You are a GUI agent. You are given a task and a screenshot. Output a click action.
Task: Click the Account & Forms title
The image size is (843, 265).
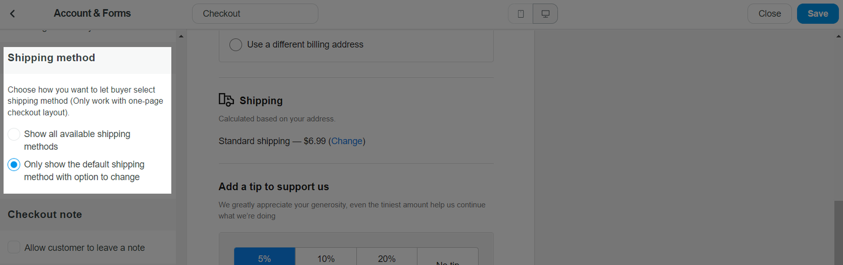(x=92, y=14)
